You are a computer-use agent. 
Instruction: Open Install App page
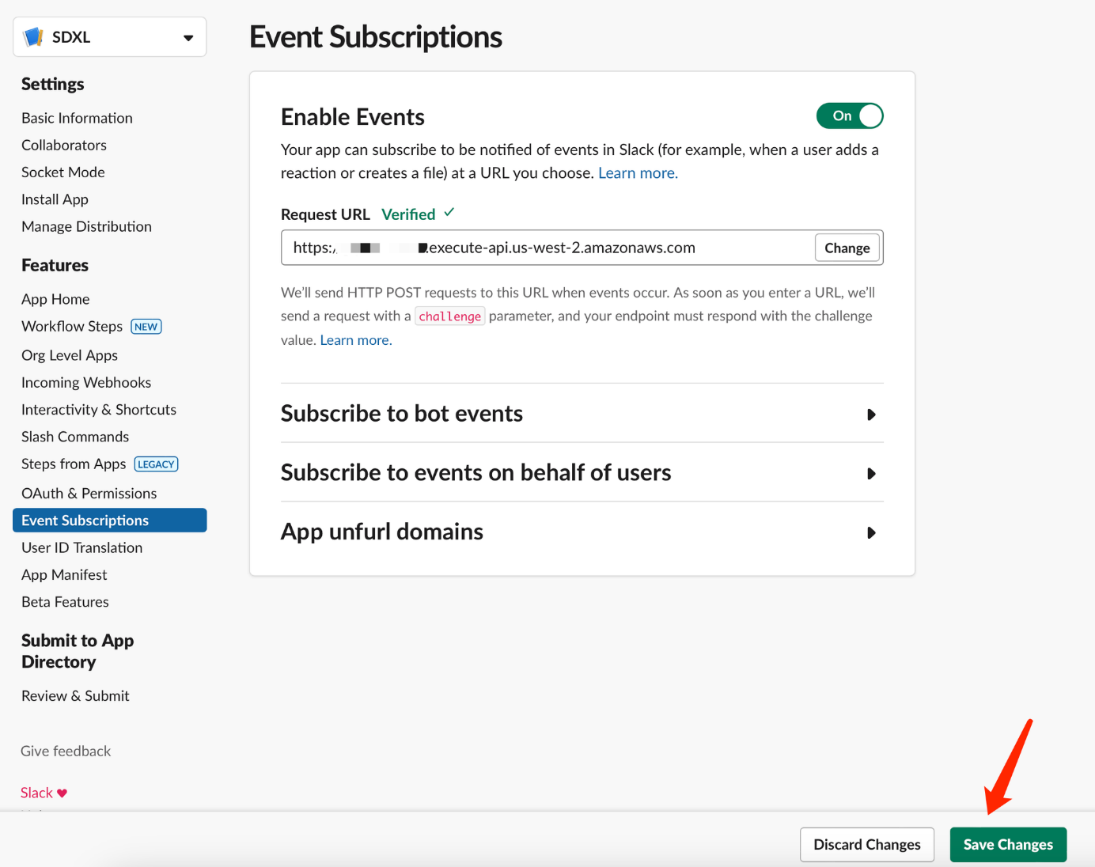coord(55,199)
